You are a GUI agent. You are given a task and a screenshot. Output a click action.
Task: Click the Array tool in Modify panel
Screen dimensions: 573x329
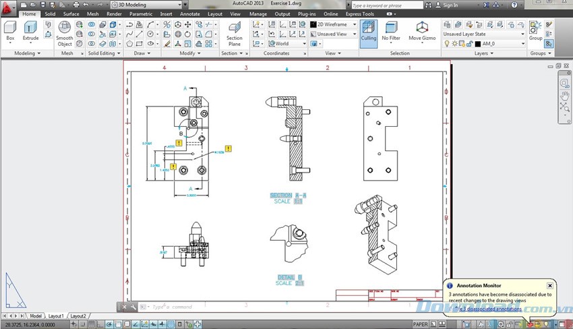209,44
